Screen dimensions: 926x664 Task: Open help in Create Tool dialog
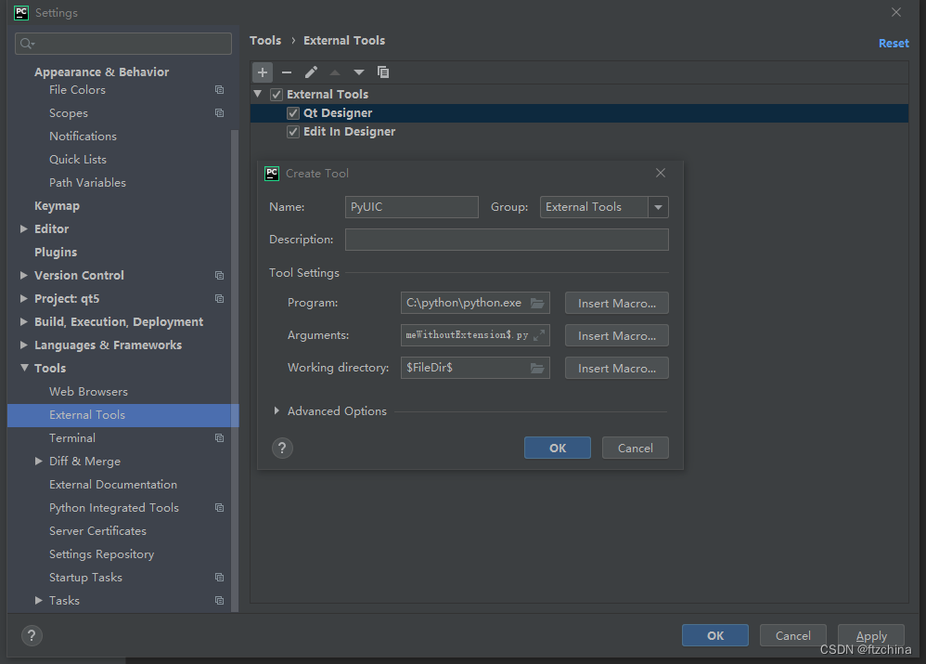click(282, 449)
